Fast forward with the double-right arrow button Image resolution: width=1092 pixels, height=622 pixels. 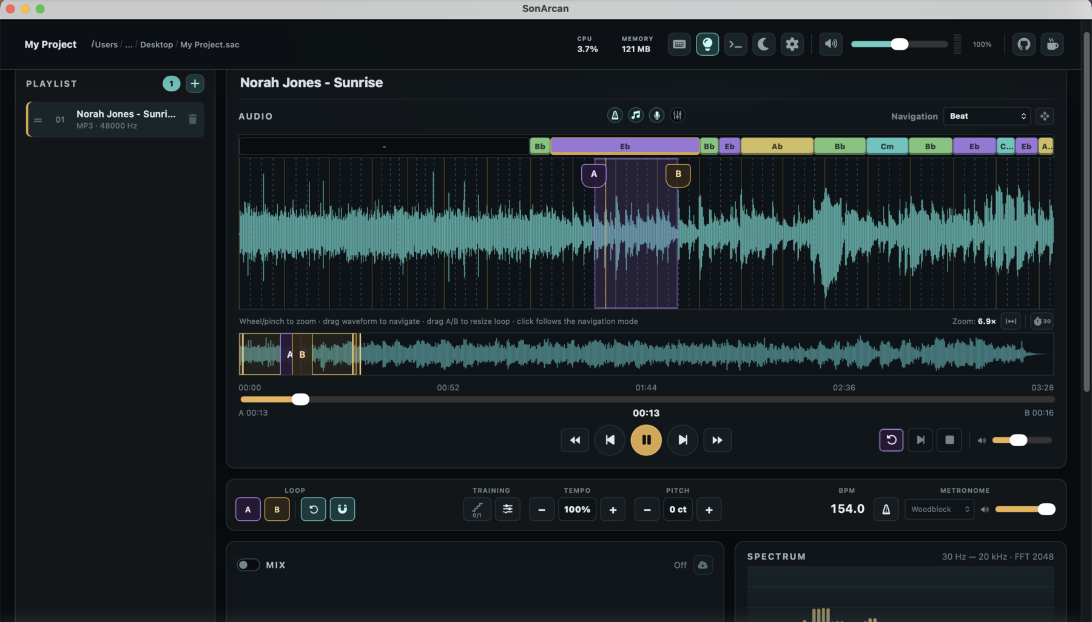717,440
